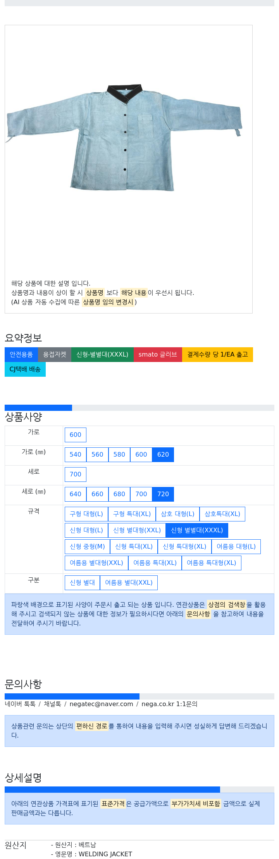This screenshot has height=859, width=279.
Task: Select the 안전용품 category tag
Action: 21,355
